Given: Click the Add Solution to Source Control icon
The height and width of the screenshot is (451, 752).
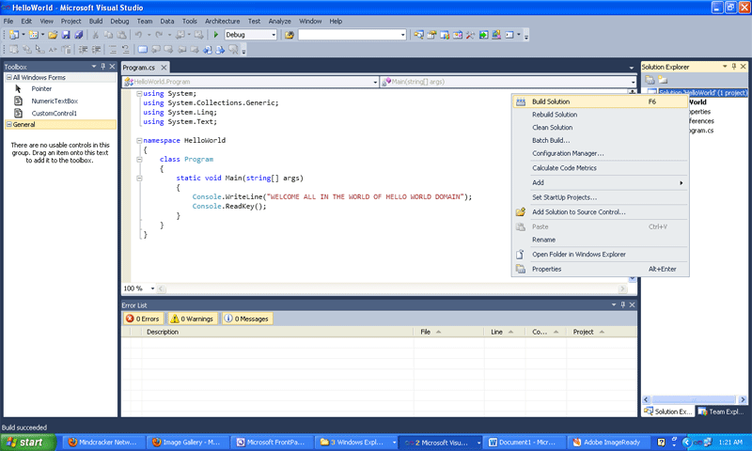Looking at the screenshot, I should point(521,211).
